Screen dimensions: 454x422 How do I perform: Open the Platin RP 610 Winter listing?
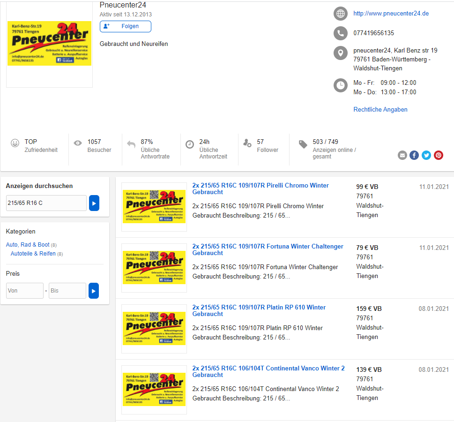[259, 310]
